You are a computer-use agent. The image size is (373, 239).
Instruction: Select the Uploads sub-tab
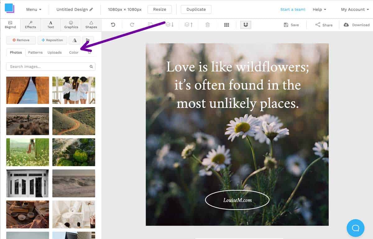tap(54, 52)
